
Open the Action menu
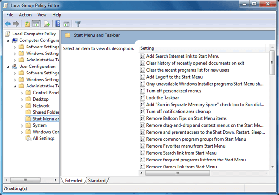click(x=25, y=15)
